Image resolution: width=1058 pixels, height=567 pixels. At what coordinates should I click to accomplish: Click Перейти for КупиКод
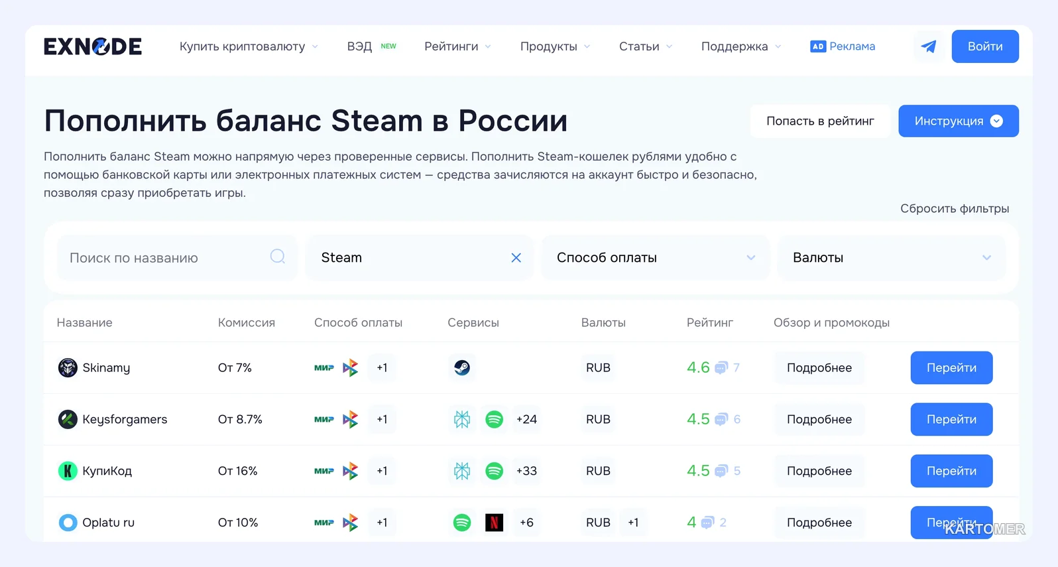pos(951,471)
